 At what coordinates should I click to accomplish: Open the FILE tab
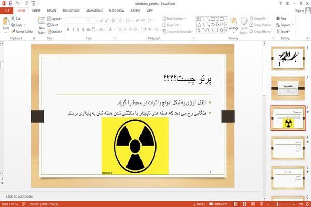tap(7, 11)
